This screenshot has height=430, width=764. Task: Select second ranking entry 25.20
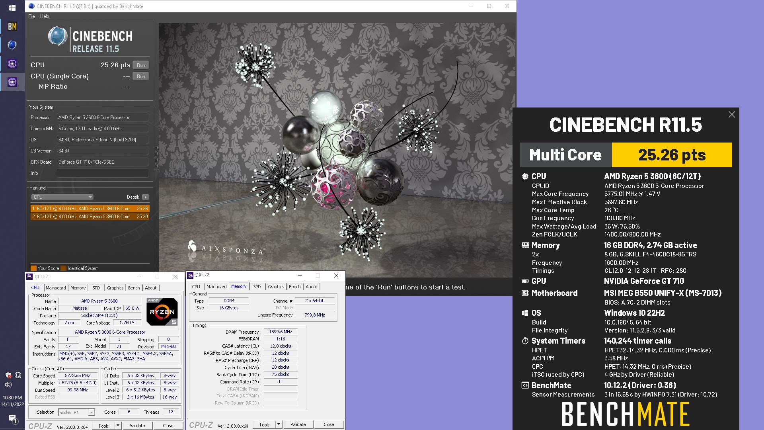tap(90, 217)
